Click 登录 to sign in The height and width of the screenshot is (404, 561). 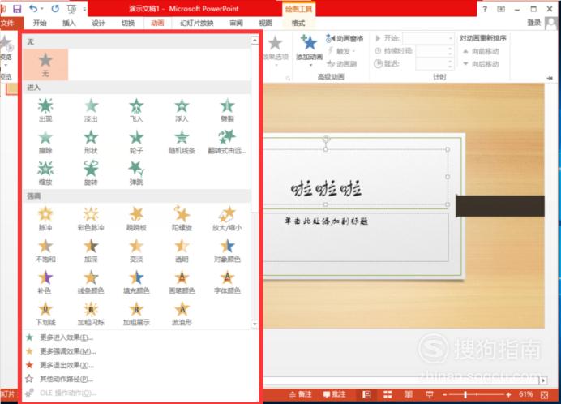533,23
